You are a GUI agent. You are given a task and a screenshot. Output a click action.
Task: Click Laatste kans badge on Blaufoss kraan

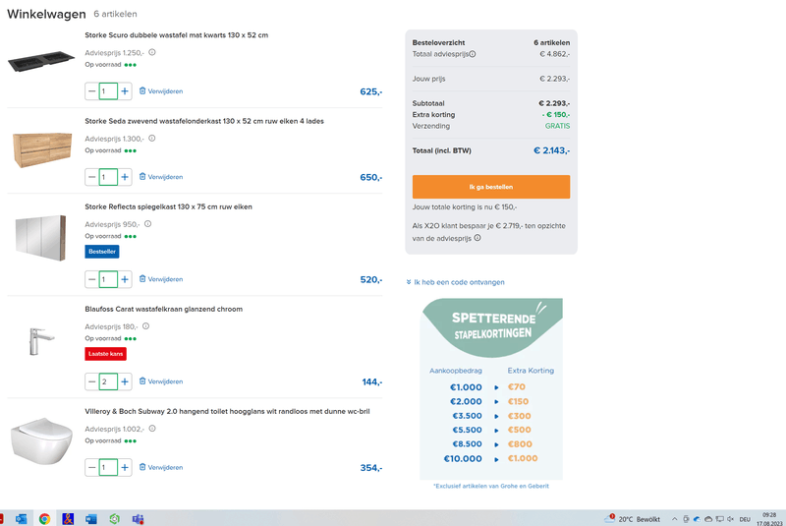[x=105, y=354]
